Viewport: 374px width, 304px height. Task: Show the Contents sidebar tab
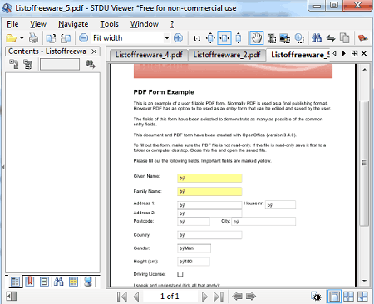[15, 282]
